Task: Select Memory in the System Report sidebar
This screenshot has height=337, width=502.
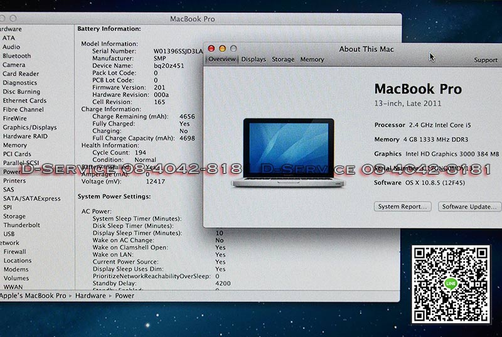Action: point(14,146)
